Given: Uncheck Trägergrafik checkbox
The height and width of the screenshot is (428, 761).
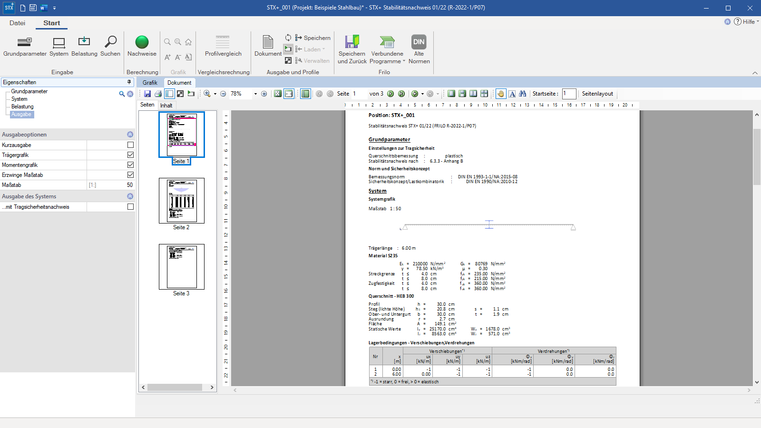Looking at the screenshot, I should click(130, 155).
